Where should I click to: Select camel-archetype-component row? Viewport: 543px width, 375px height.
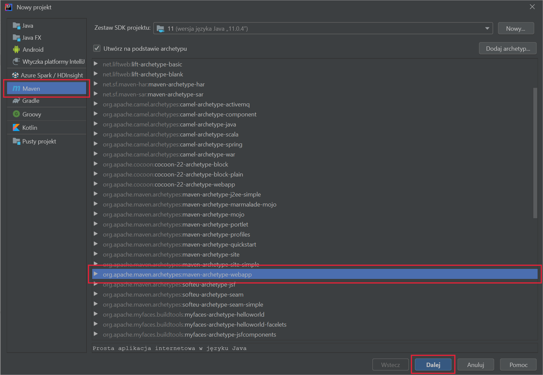315,114
